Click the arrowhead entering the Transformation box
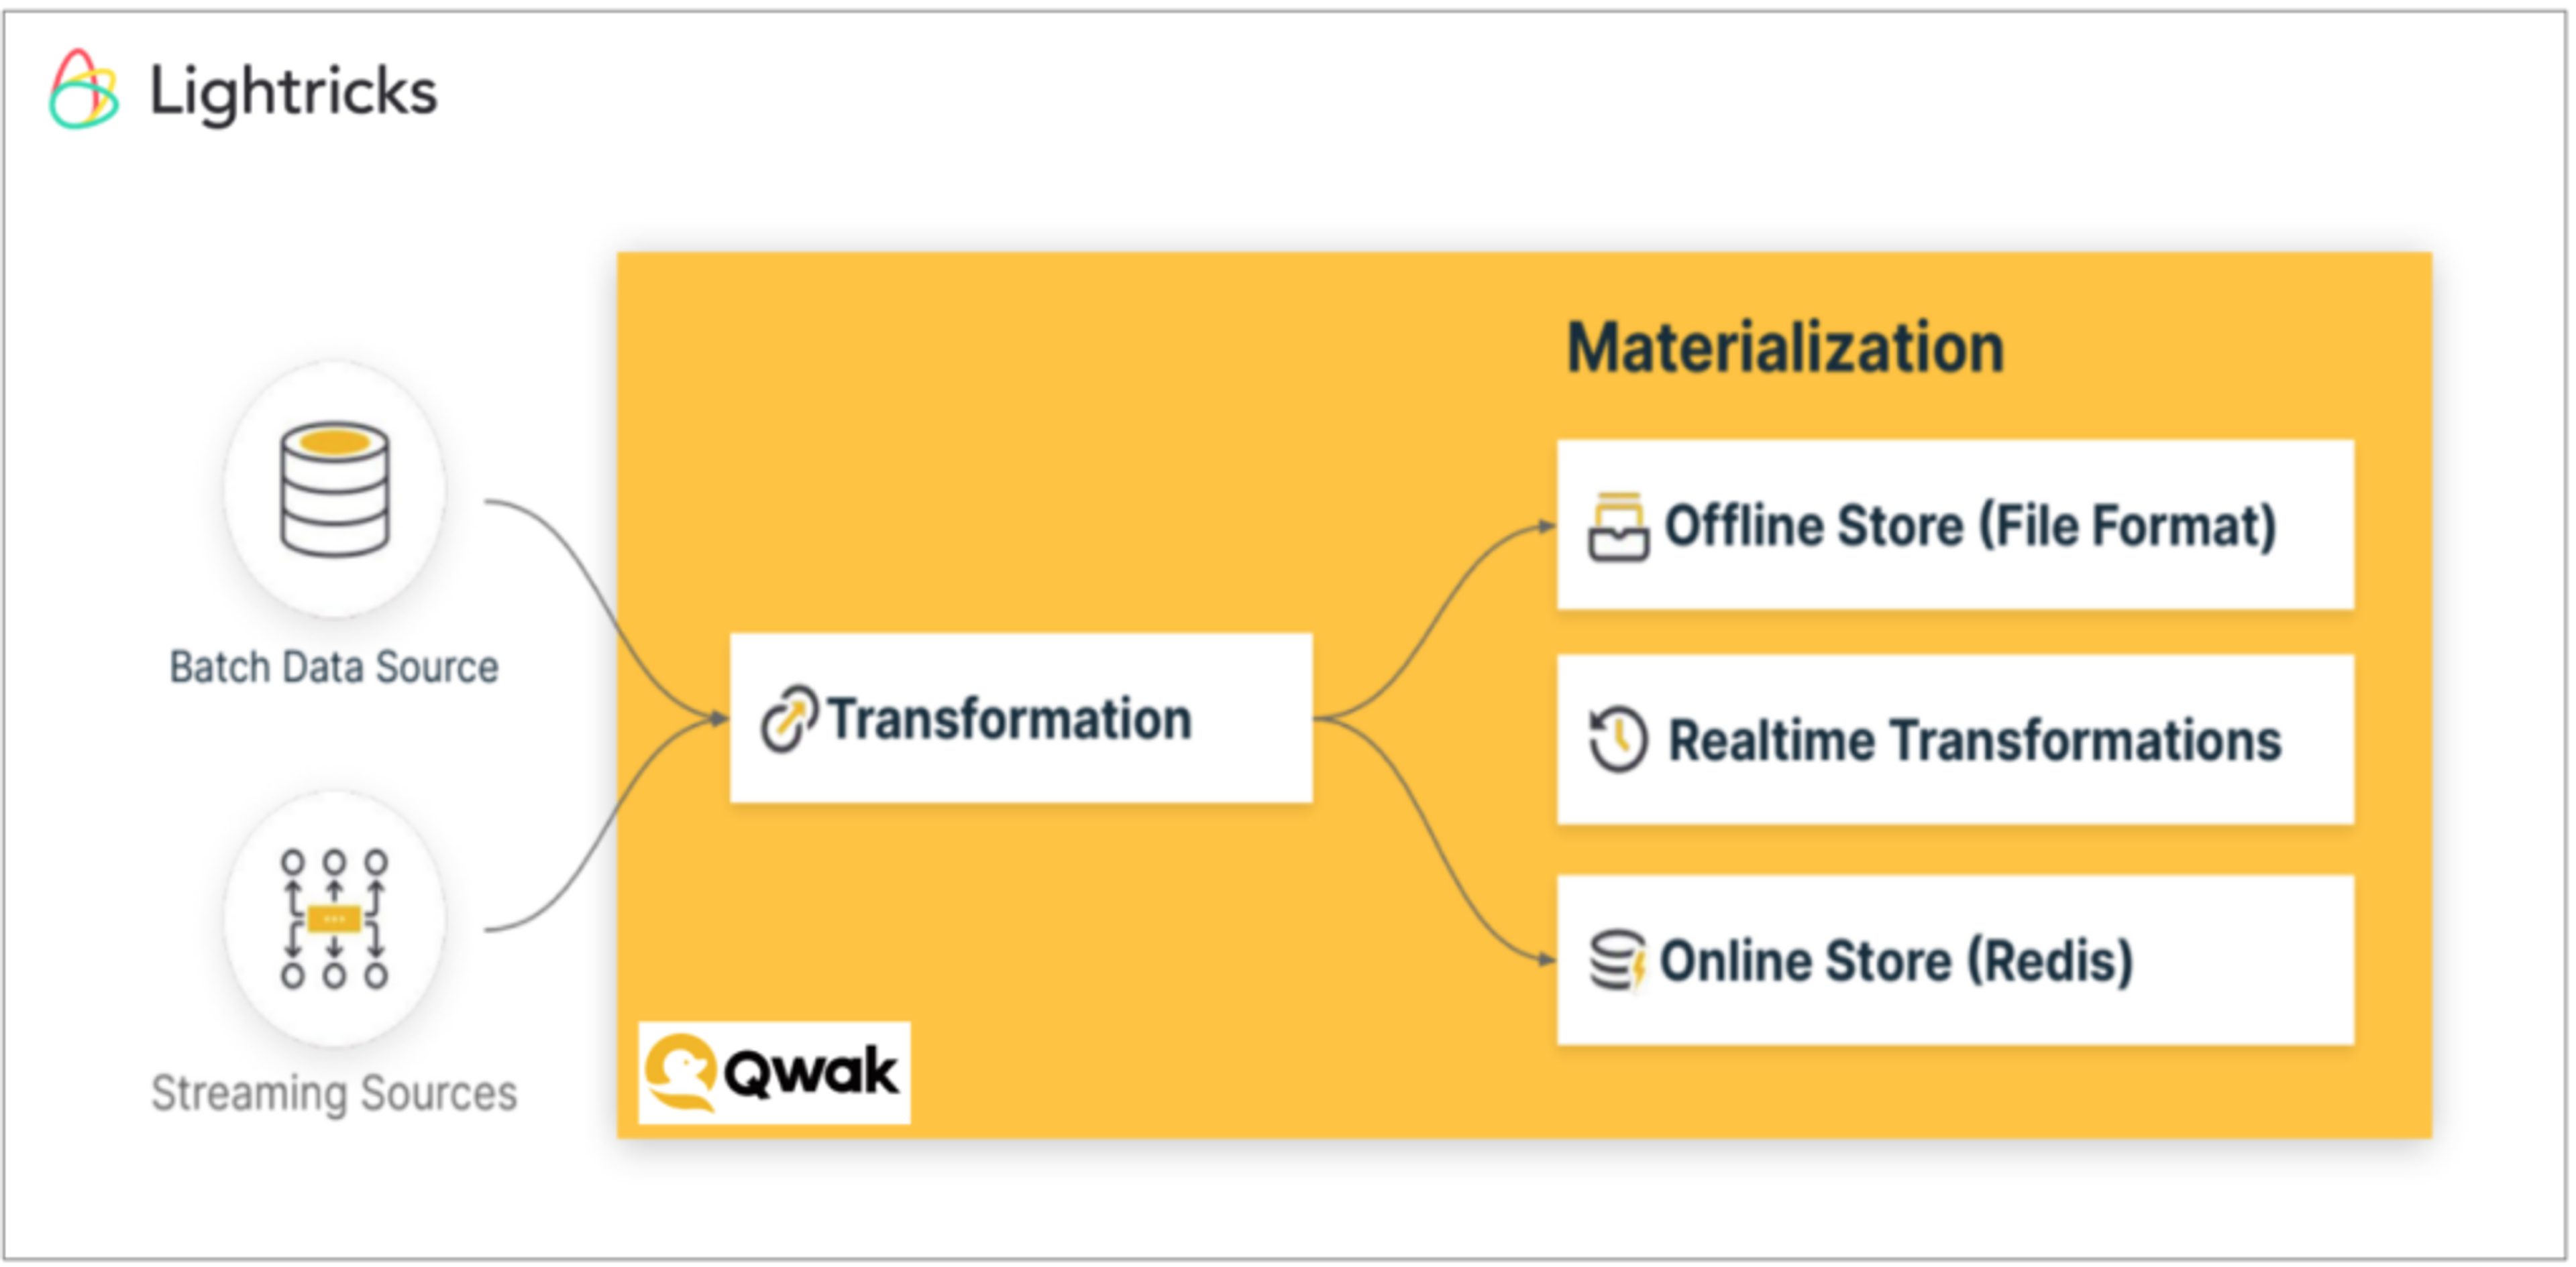The image size is (2576, 1267). pyautogui.click(x=719, y=717)
